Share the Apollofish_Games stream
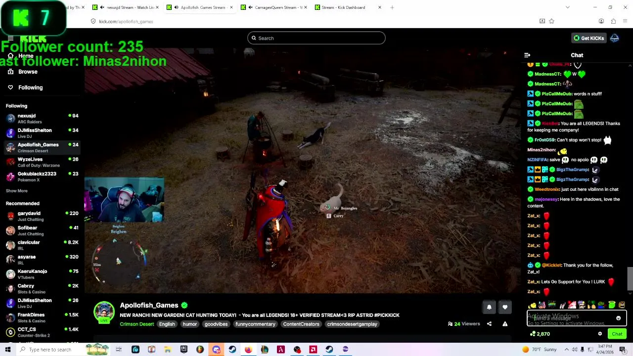This screenshot has height=356, width=633. tap(489, 324)
